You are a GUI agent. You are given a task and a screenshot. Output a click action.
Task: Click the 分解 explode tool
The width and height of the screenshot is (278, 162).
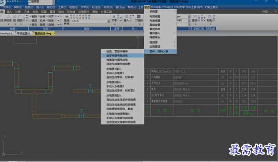point(41,17)
